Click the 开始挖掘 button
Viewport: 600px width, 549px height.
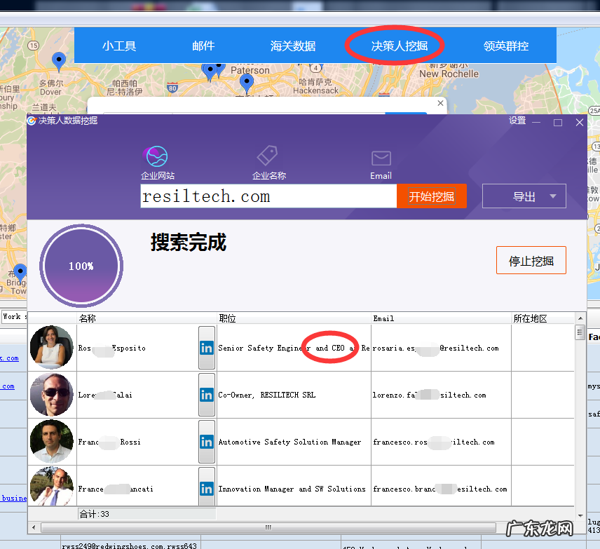[431, 197]
